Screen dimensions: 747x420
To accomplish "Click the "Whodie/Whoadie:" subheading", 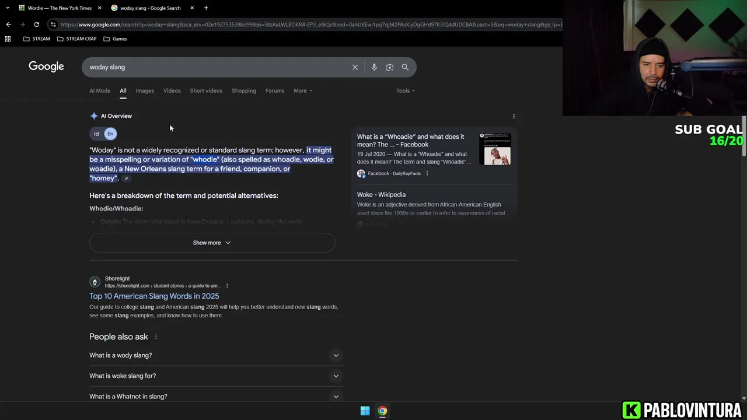I will [x=116, y=208].
